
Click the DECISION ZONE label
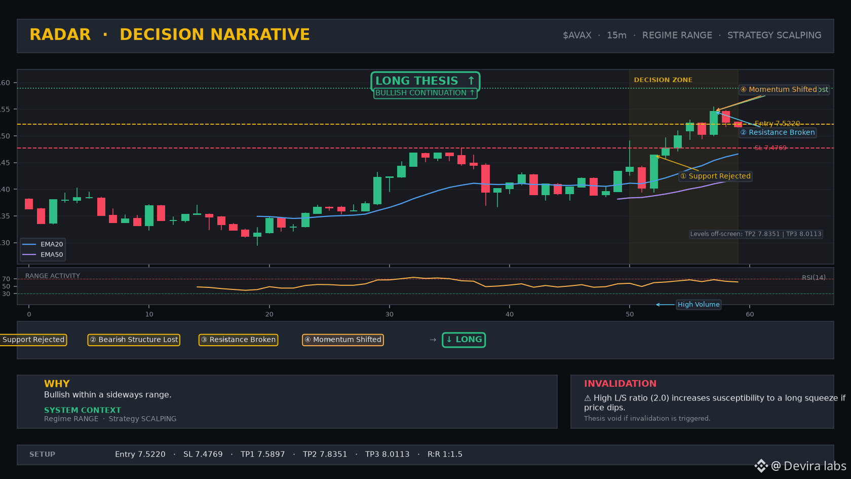pyautogui.click(x=663, y=80)
